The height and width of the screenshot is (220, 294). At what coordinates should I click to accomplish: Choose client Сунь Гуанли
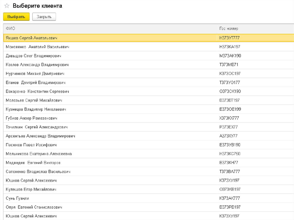coord(17,198)
